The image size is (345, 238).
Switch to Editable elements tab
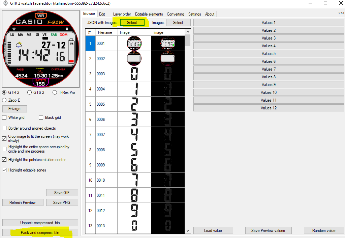tap(149, 14)
